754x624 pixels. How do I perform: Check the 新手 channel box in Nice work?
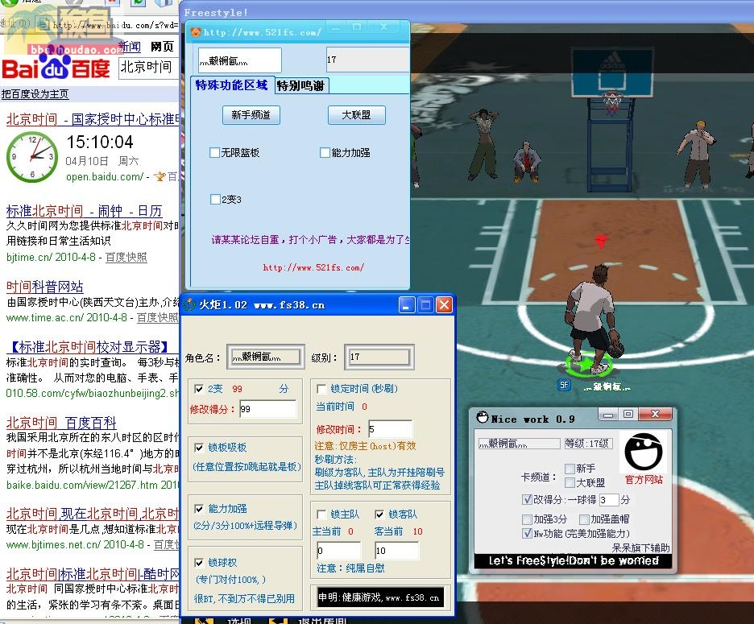(570, 469)
